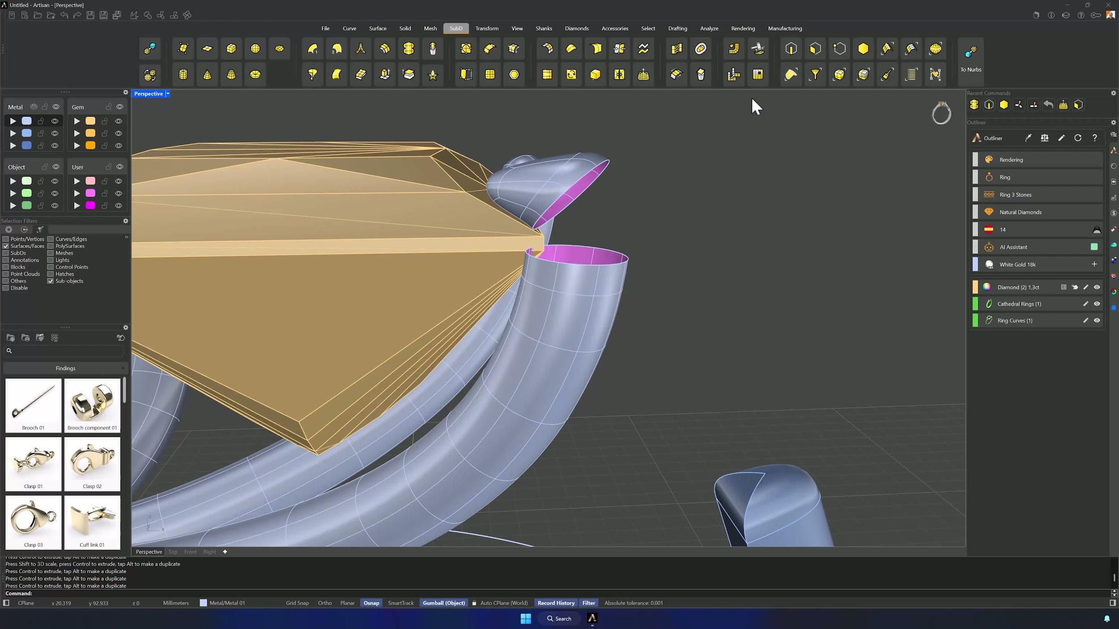1119x629 pixels.
Task: Expand the first Gem layer triangle
Action: (x=77, y=121)
